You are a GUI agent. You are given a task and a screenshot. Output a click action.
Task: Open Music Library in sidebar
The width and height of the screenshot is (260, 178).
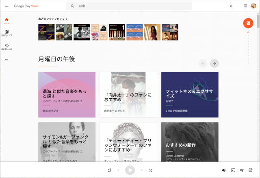click(6, 34)
